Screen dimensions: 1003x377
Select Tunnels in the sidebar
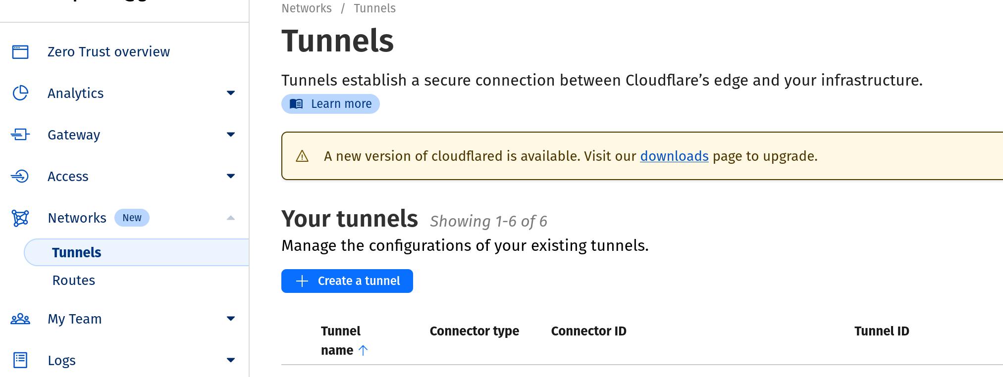77,252
